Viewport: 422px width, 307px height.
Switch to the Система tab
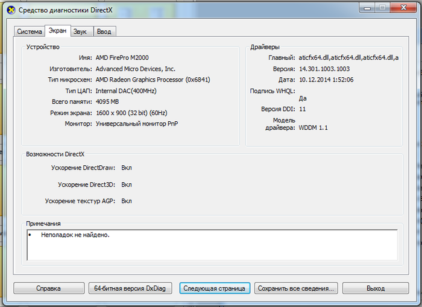coord(30,31)
